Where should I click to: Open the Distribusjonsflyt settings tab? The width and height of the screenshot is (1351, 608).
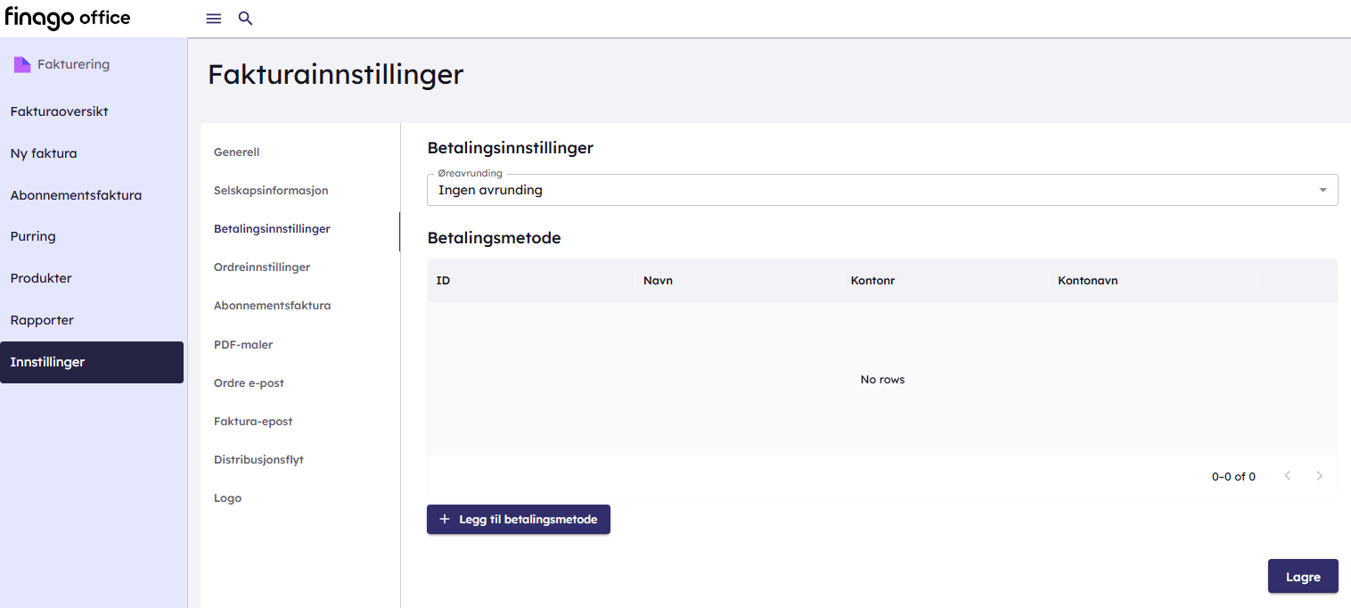258,460
